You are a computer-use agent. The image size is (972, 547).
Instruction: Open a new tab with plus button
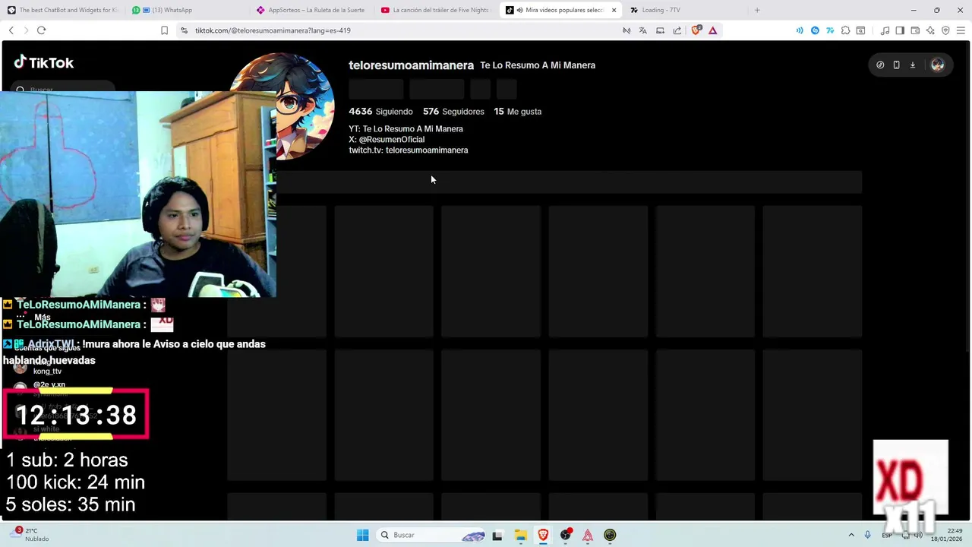coord(756,10)
